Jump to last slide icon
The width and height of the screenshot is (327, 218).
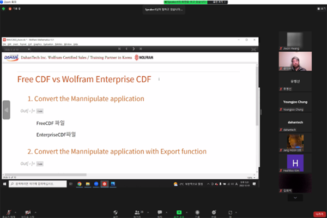(141, 49)
